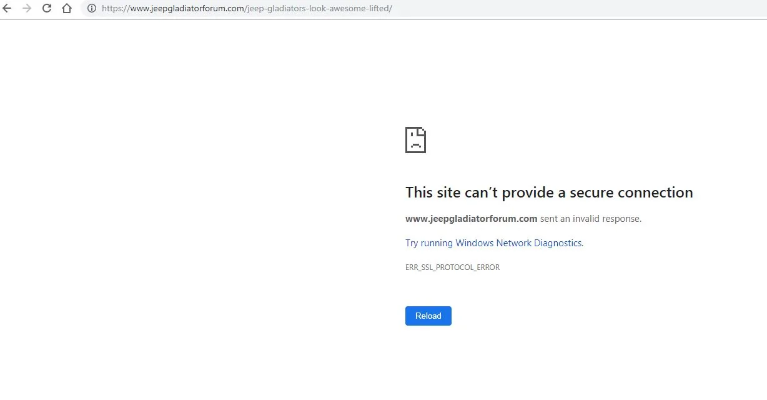Viewport: 767px width, 400px height.
Task: Click the bold www.jeepgladiatorforum.com domain text
Action: coord(472,219)
